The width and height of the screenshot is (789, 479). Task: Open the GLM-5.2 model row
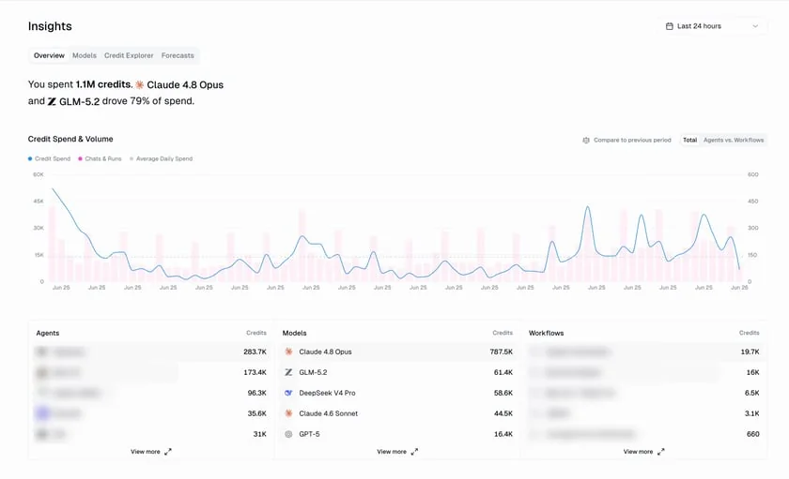(397, 372)
